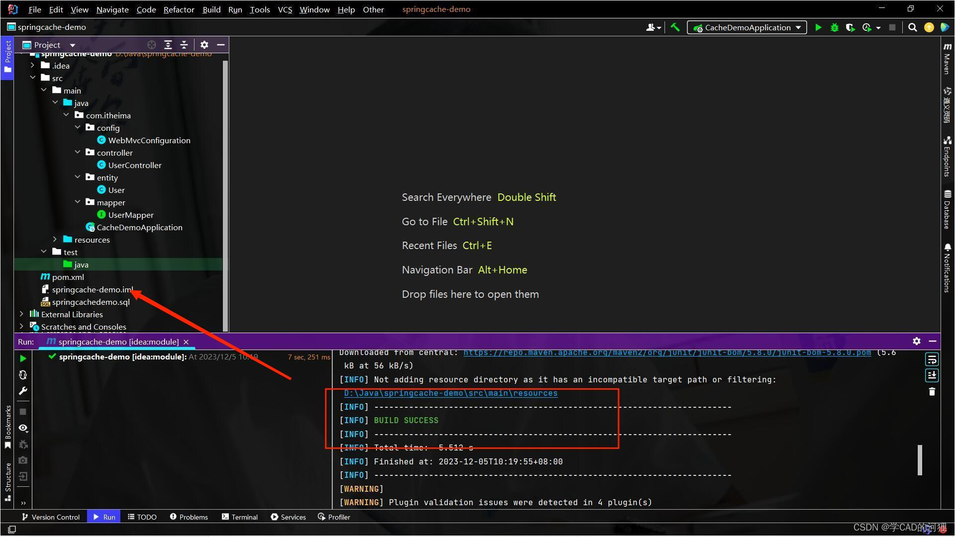Expand the External Libraries node
The width and height of the screenshot is (955, 537).
[21, 314]
